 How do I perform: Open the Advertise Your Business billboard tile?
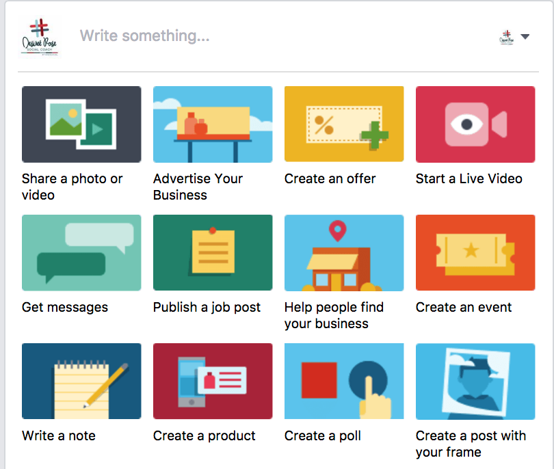click(213, 124)
